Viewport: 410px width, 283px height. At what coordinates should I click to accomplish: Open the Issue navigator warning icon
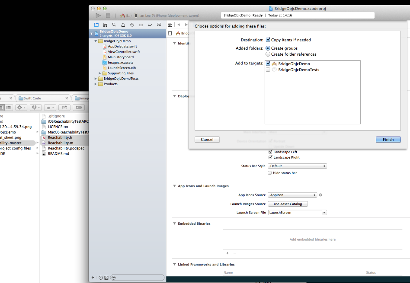pos(123,25)
